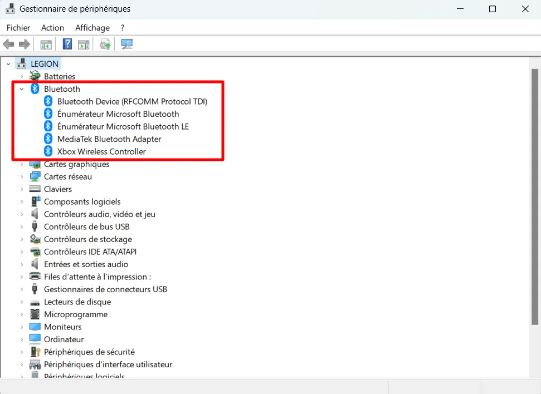Select Contrôleurs de stockage
Image resolution: width=541 pixels, height=394 pixels.
coord(88,239)
